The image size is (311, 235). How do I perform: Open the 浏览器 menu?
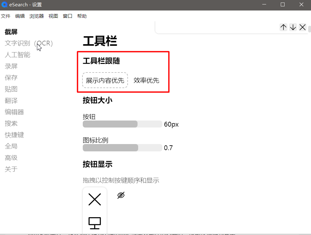tap(36, 16)
